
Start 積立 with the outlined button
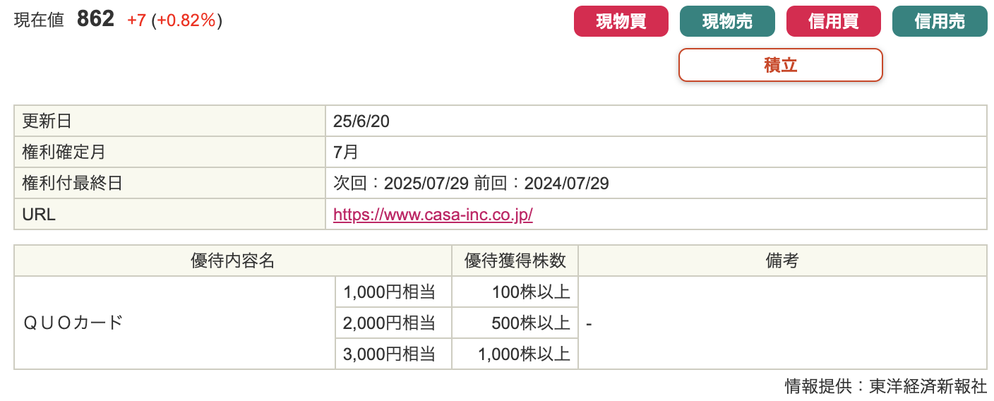[781, 65]
